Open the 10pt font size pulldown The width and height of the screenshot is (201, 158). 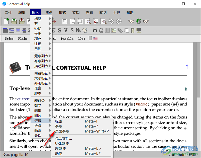coord(82,38)
